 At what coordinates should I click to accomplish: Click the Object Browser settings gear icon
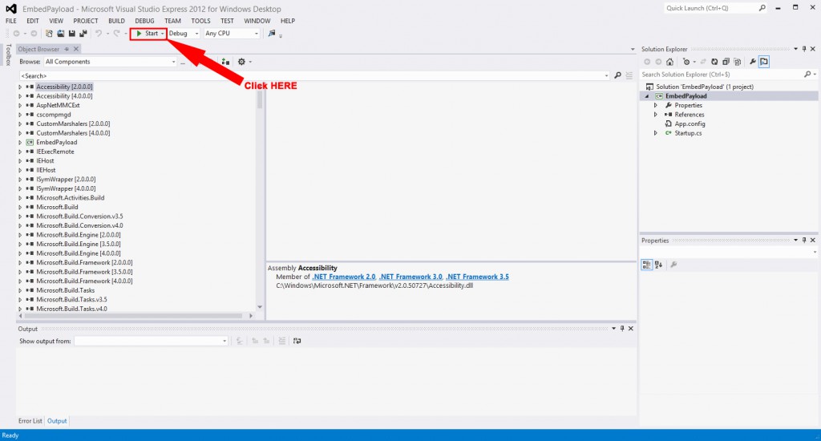point(241,62)
